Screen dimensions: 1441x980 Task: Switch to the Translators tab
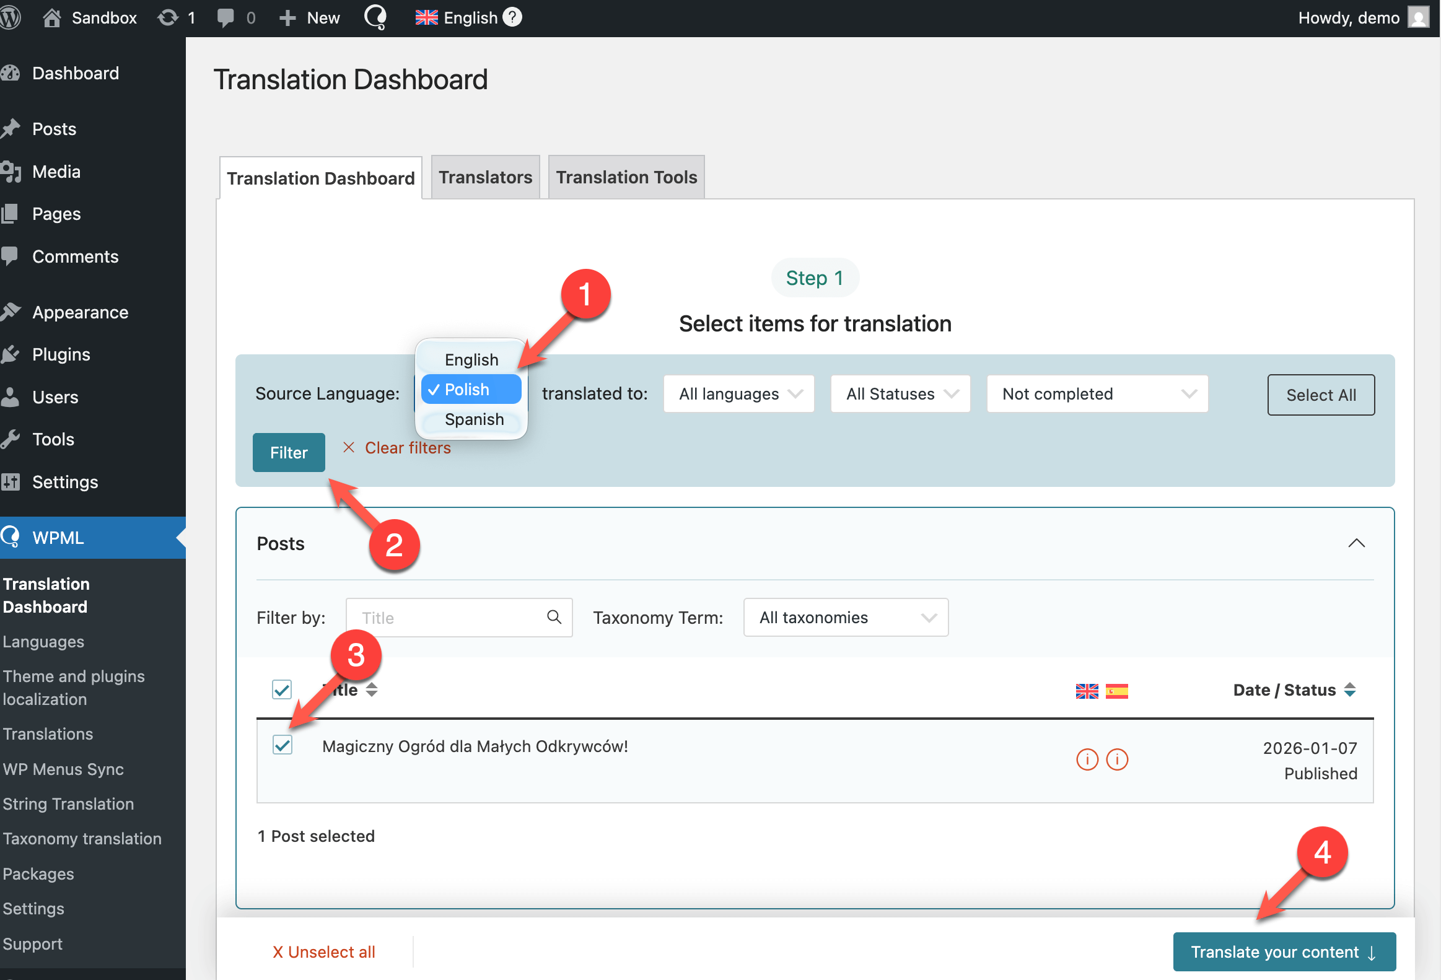[485, 177]
